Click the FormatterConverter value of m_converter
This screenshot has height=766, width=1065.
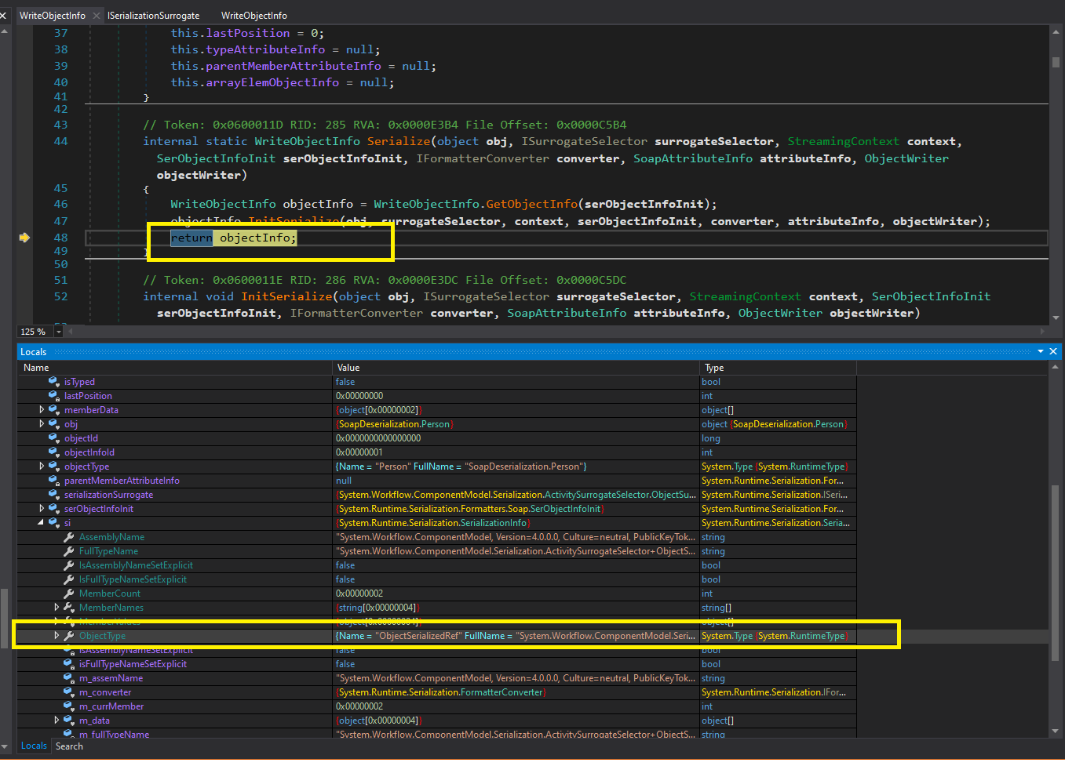point(440,692)
